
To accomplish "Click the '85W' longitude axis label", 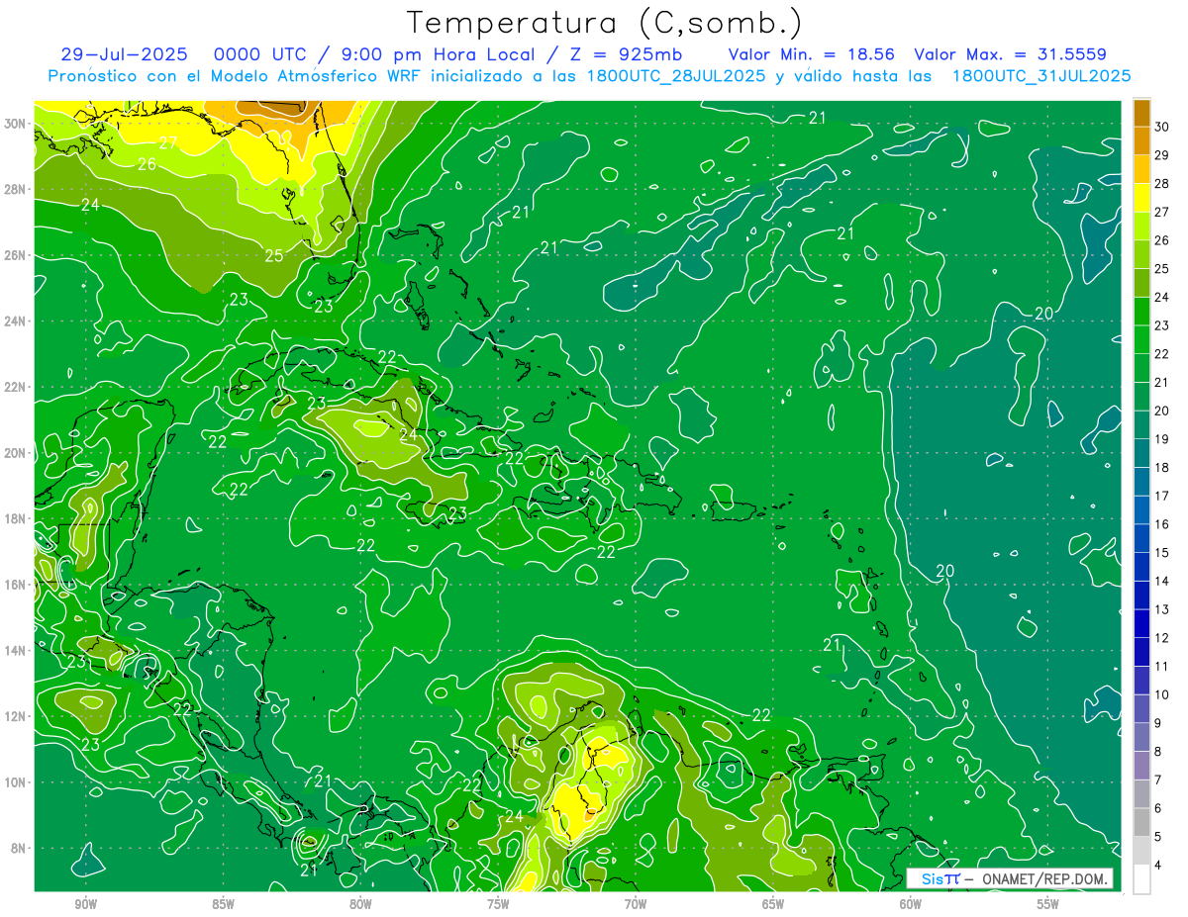I will 223,904.
